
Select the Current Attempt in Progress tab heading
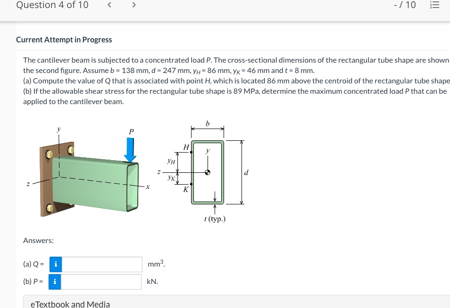click(x=64, y=40)
